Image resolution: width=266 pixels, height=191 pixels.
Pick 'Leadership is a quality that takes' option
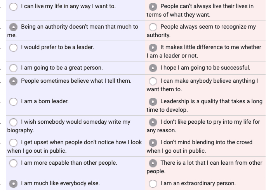tap(153, 102)
